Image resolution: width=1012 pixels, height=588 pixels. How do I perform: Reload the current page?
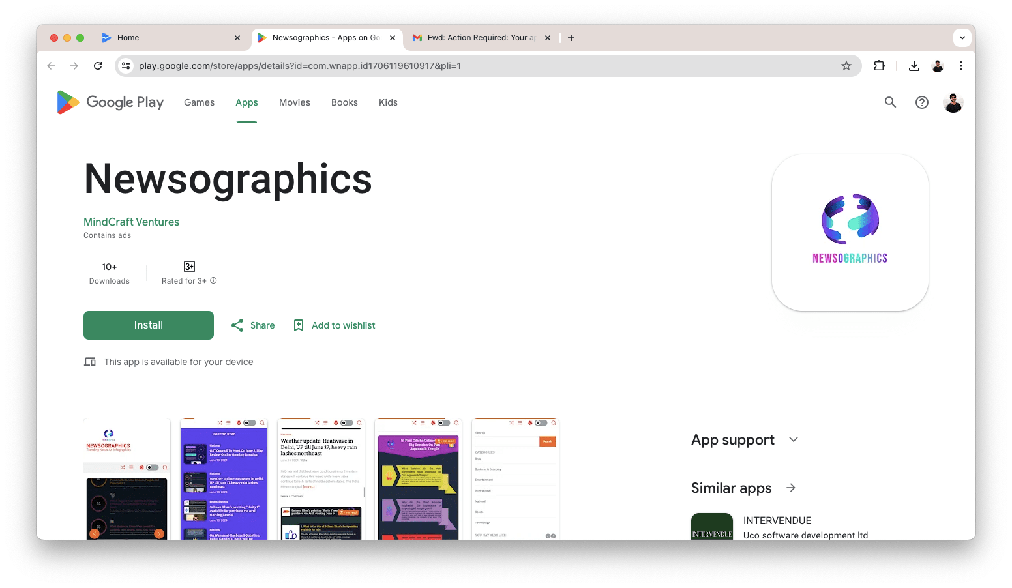coord(98,66)
